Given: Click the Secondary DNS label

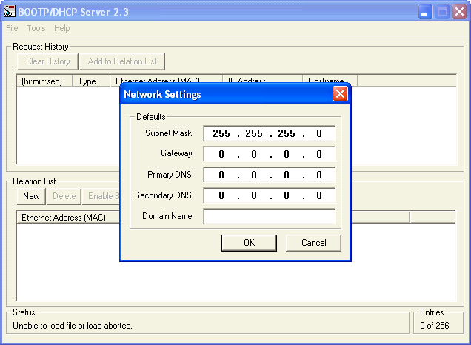Looking at the screenshot, I should 164,195.
